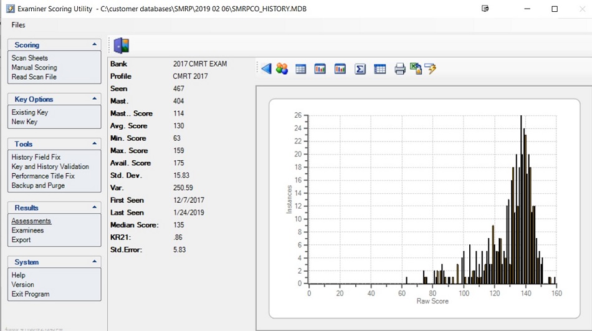Show Version information

pos(22,284)
